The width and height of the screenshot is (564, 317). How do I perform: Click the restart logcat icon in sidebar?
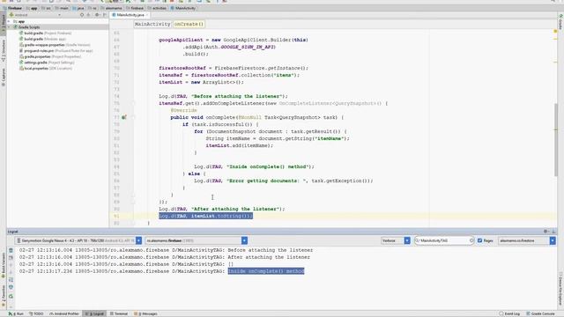[x=11, y=297]
